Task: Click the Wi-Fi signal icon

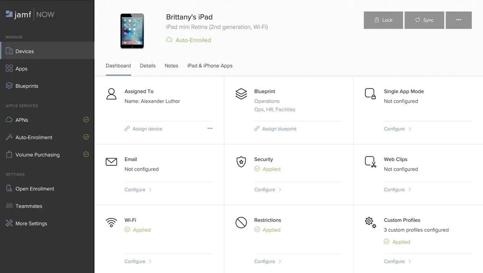Action: pos(111,222)
